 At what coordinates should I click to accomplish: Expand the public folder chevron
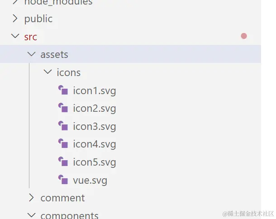(x=15, y=19)
